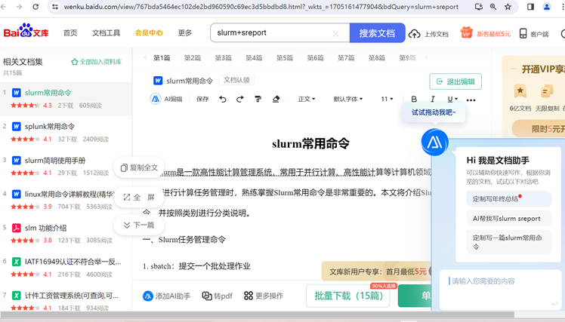Open the 默认字体 font dropdown

[x=347, y=99]
